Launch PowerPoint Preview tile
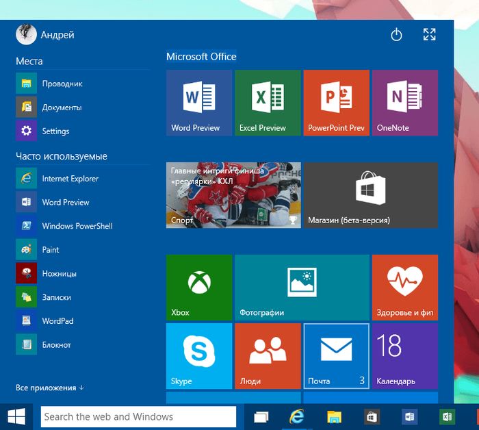Screen dimensions: 479x430 [337, 103]
